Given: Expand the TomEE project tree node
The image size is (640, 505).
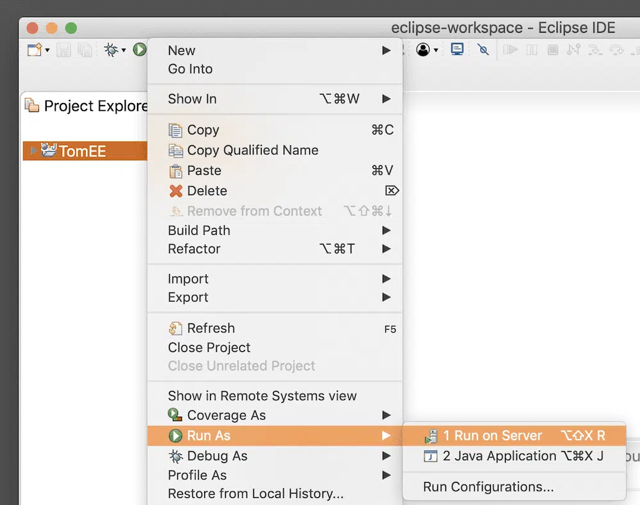Looking at the screenshot, I should 34,151.
